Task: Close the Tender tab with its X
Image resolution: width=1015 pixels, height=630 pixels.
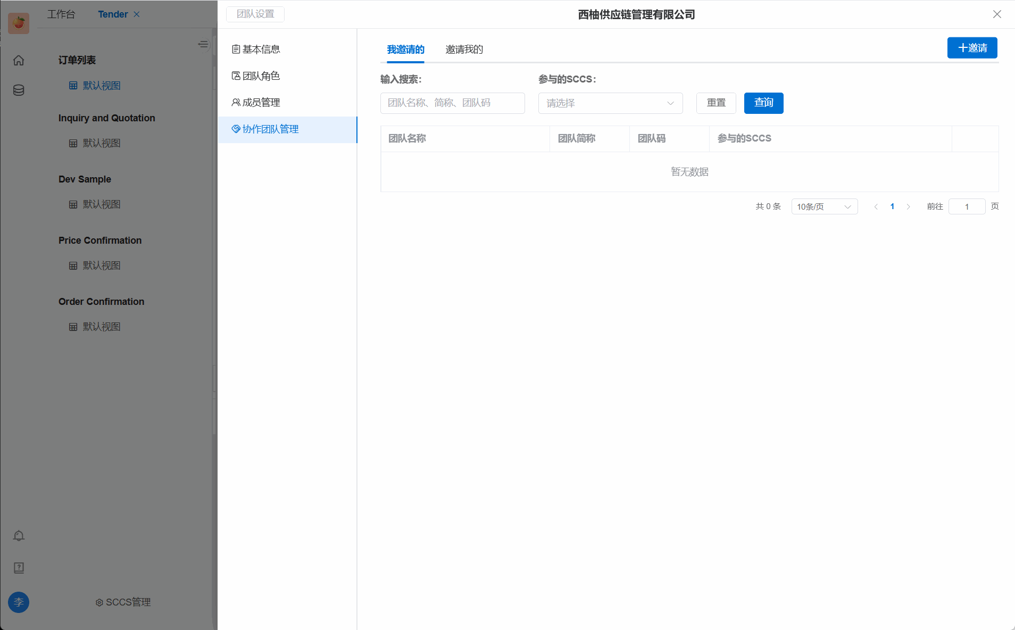Action: tap(137, 14)
